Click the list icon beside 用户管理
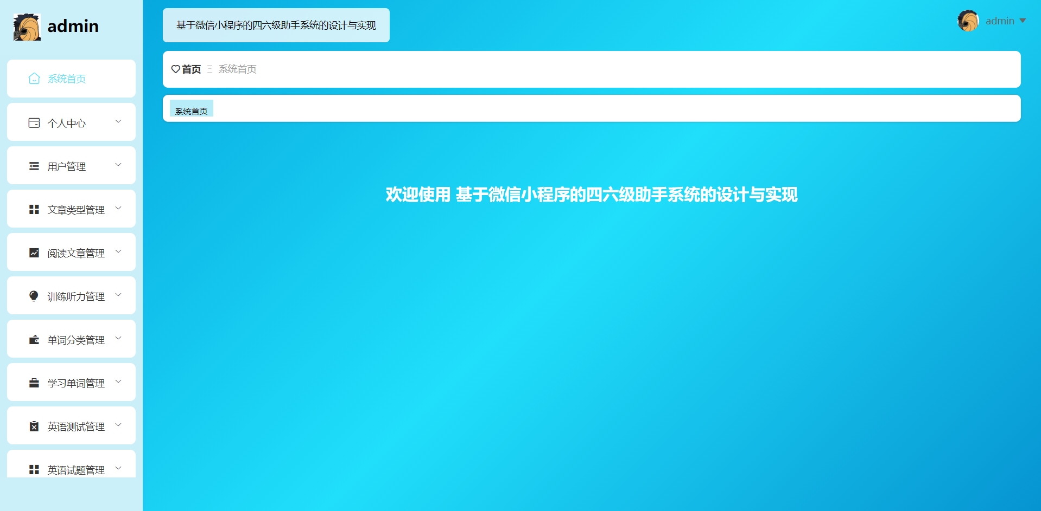 [x=34, y=166]
